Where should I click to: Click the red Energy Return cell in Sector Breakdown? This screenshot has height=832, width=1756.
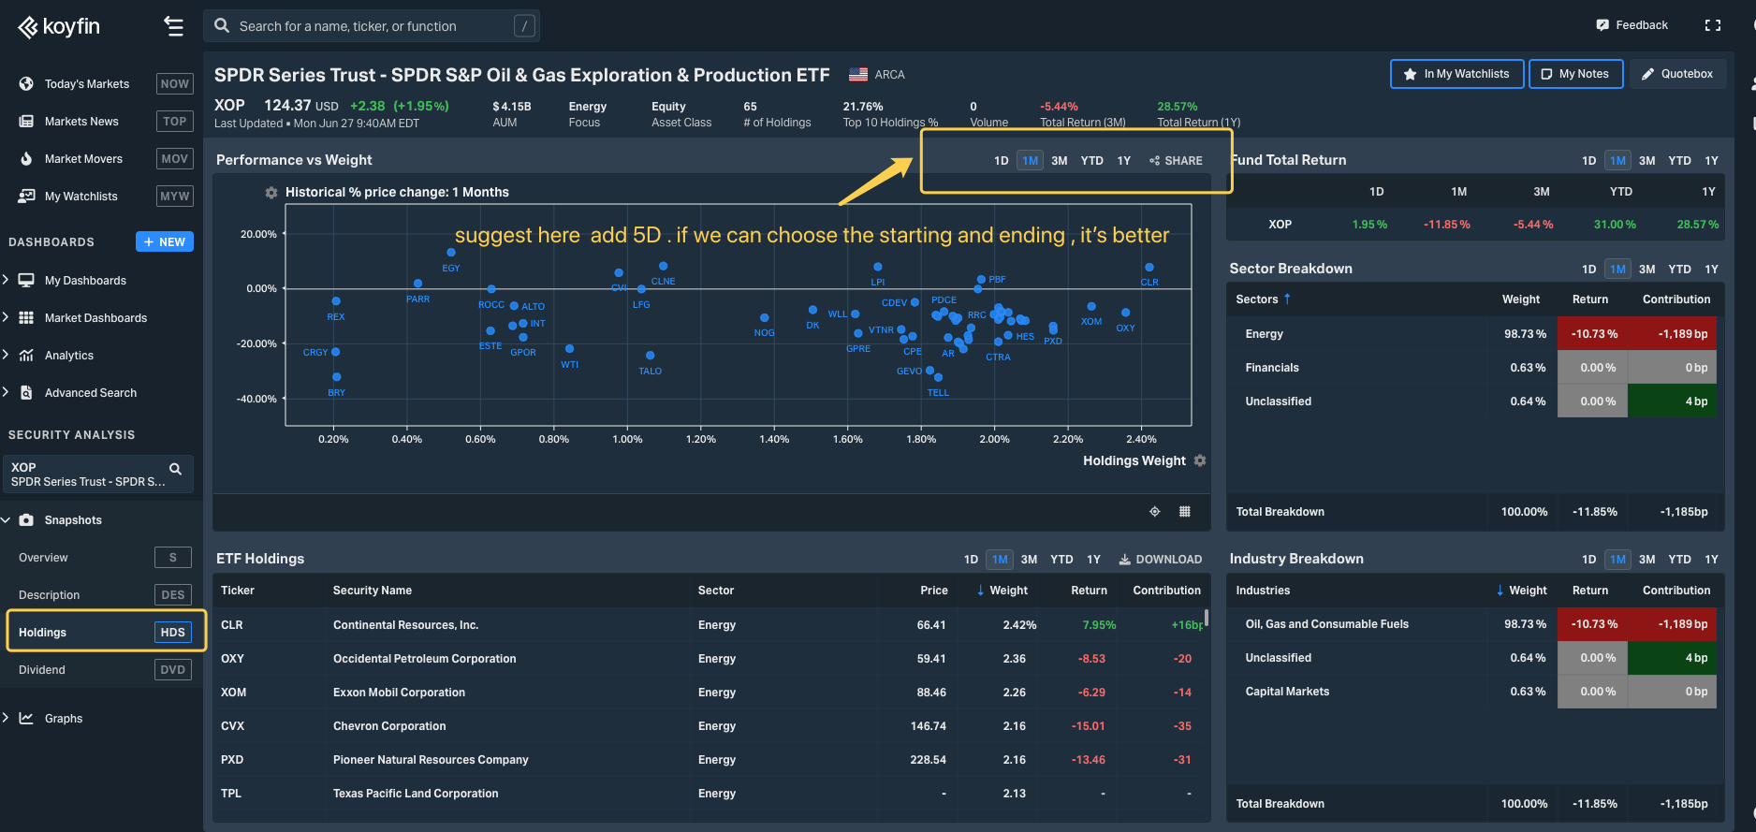click(x=1592, y=334)
